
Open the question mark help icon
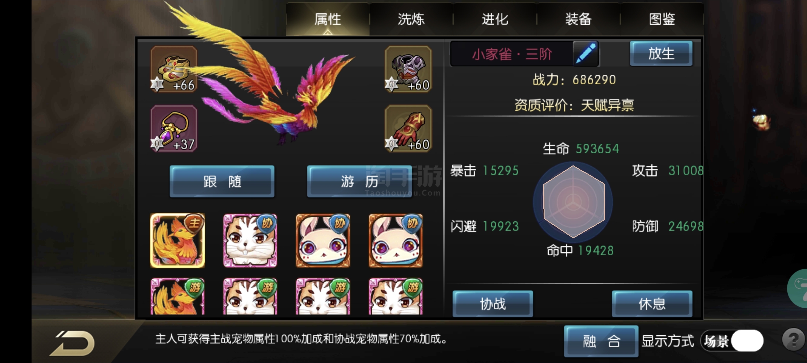(x=793, y=339)
